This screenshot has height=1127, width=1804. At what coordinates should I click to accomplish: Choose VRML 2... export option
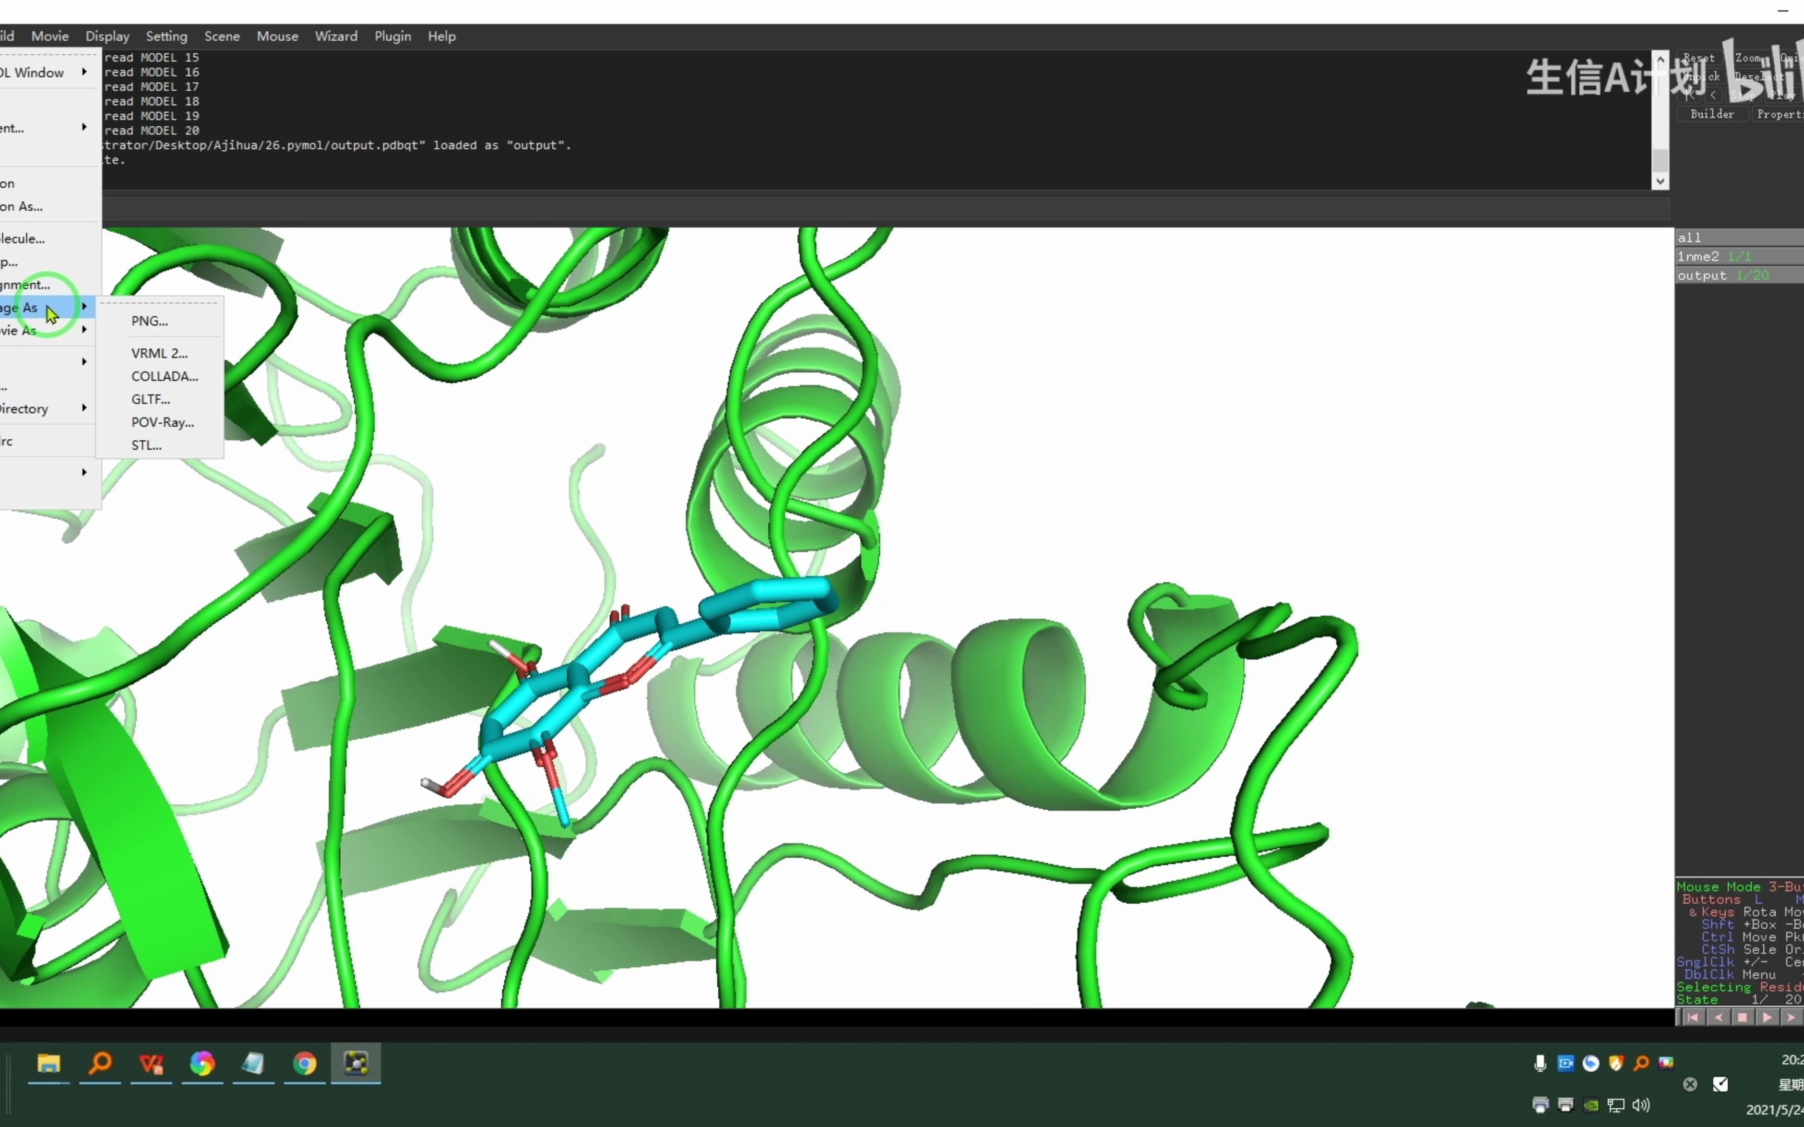point(160,353)
